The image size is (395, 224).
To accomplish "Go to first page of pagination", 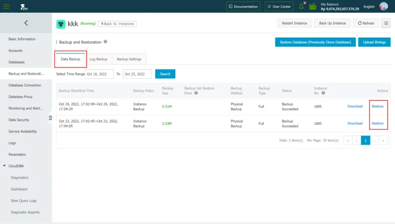I will 348,140.
